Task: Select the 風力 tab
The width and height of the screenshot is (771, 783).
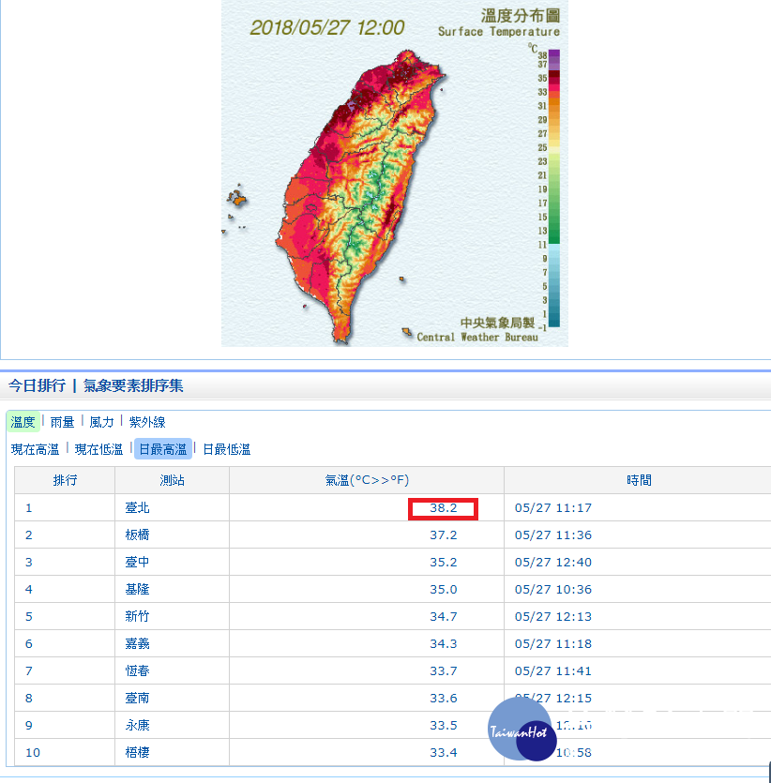Action: [x=101, y=423]
